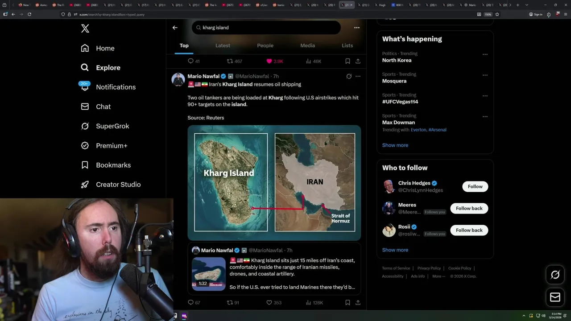Share the post with 46K views
The height and width of the screenshot is (321, 571).
[358, 61]
